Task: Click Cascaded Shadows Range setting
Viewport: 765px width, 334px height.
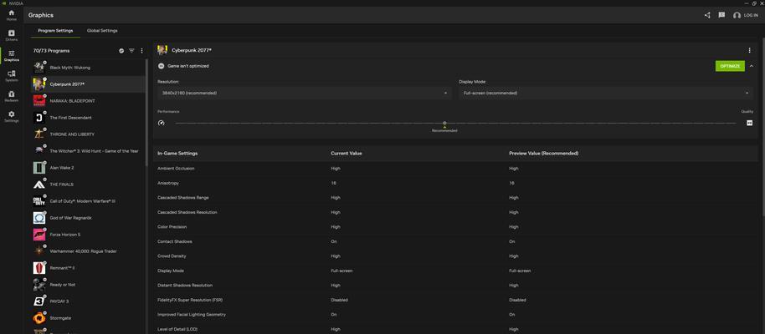Action: click(x=183, y=198)
